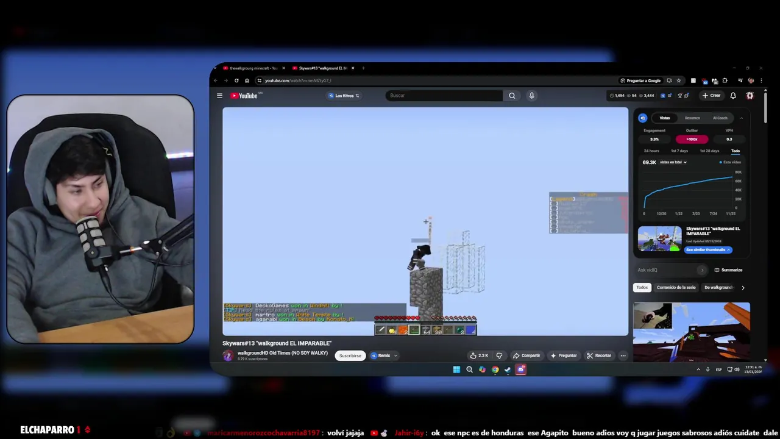Click the Suscribirse button
This screenshot has height=439, width=780.
350,355
